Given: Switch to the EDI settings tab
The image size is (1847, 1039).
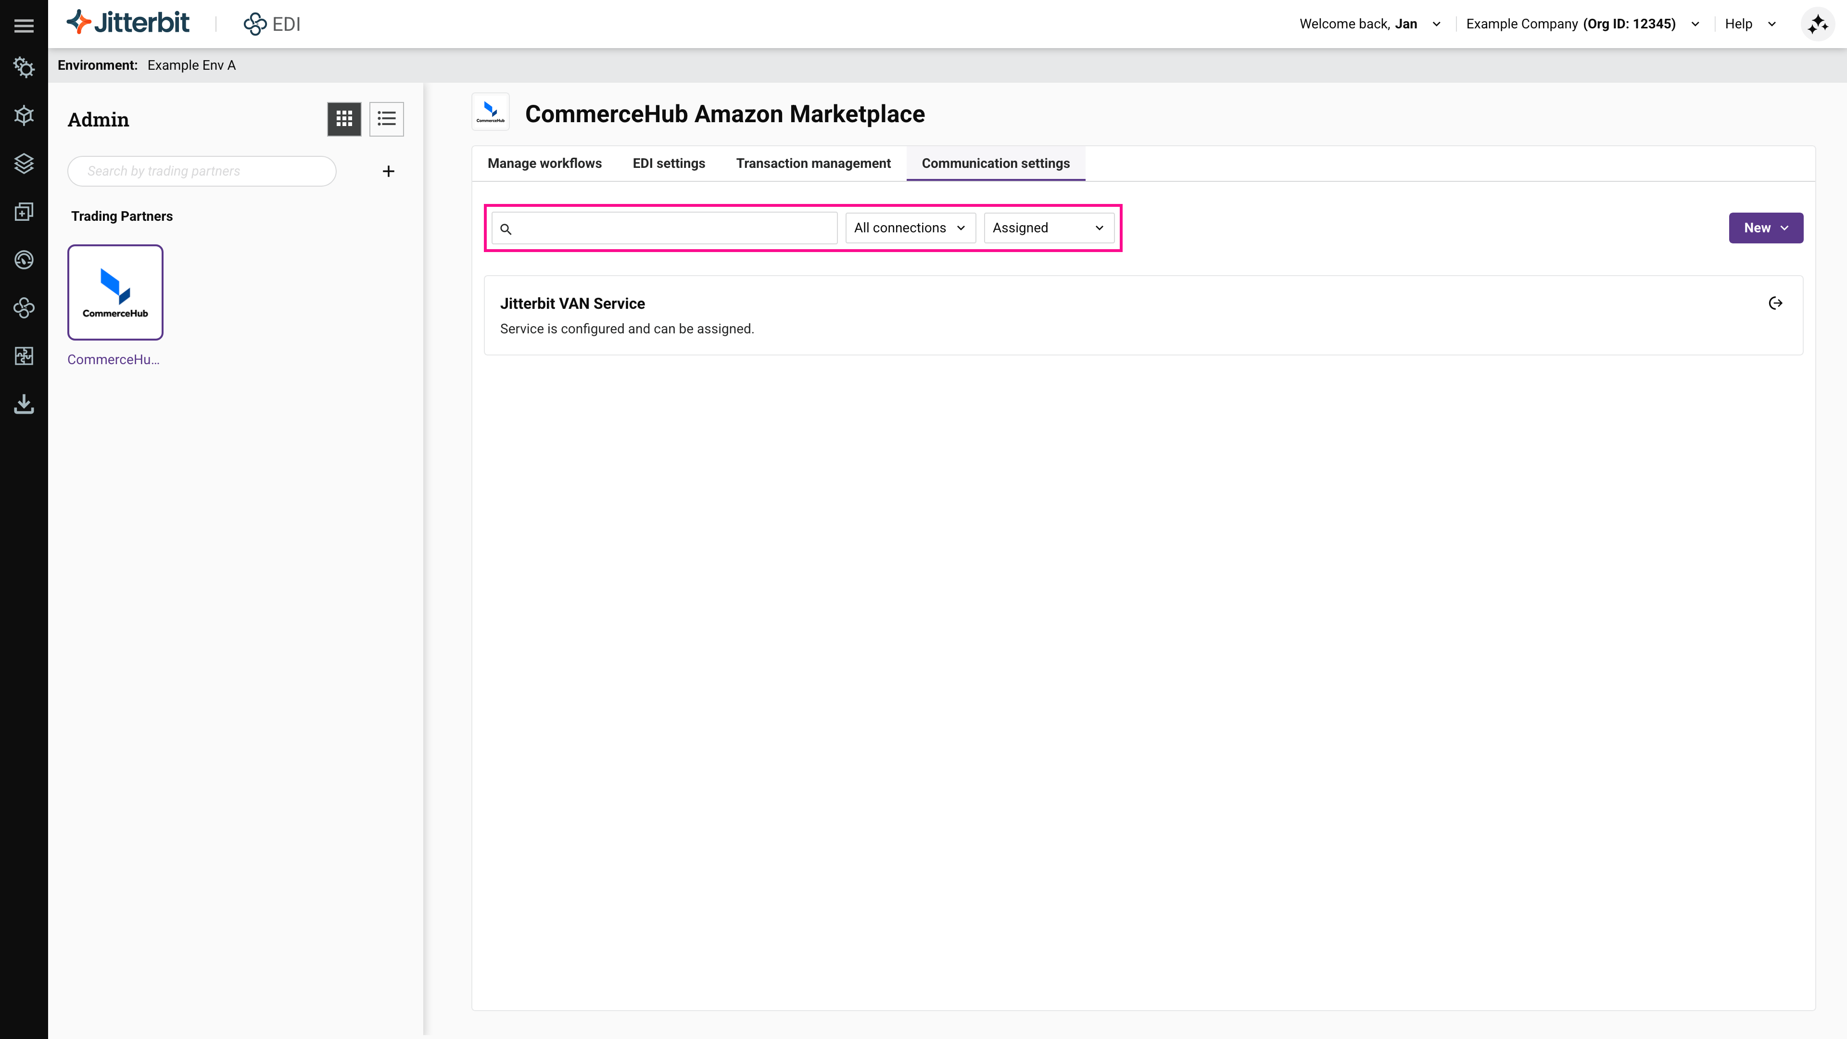Looking at the screenshot, I should coord(668,164).
